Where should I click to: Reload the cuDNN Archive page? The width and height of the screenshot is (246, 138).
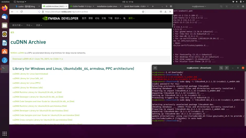point(21,11)
